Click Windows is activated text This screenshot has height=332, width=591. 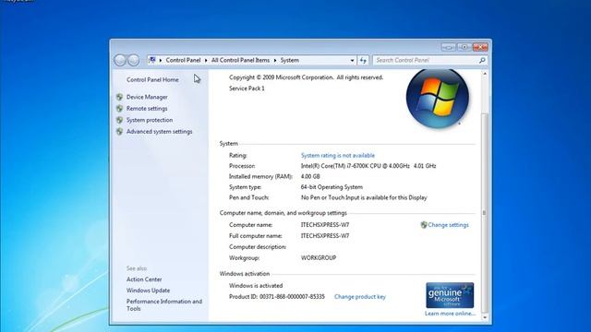coord(256,286)
